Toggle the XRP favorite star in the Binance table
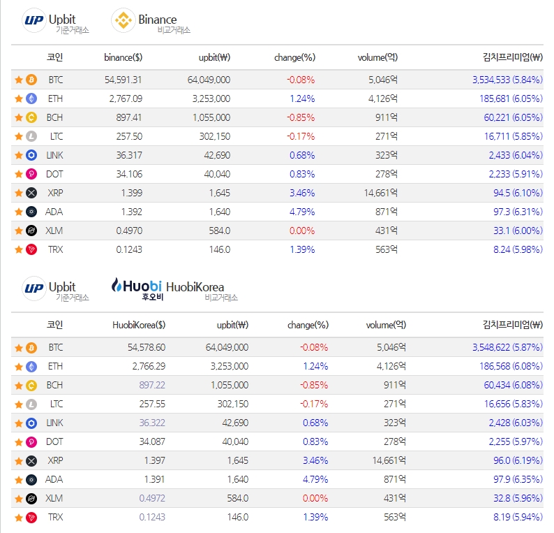 pos(19,193)
